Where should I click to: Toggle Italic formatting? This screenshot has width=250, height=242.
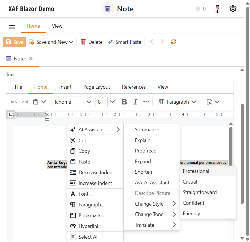(x=135, y=102)
